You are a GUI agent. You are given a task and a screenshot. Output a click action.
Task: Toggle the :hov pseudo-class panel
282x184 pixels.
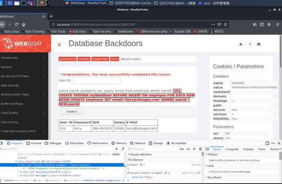[x=182, y=149]
